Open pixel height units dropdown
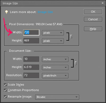The width and height of the screenshot is (106, 103). 53,41
